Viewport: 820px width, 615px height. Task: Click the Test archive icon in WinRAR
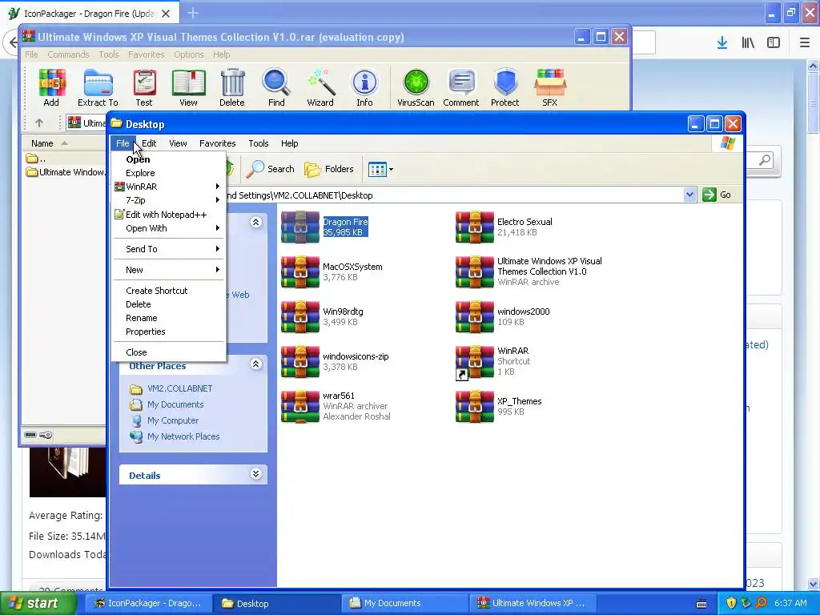(x=144, y=88)
